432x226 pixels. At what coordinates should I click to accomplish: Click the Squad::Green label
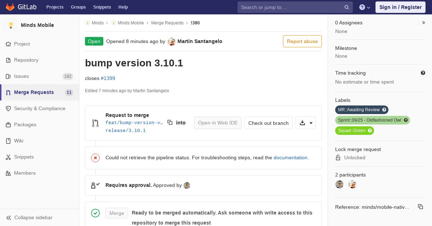point(355,131)
